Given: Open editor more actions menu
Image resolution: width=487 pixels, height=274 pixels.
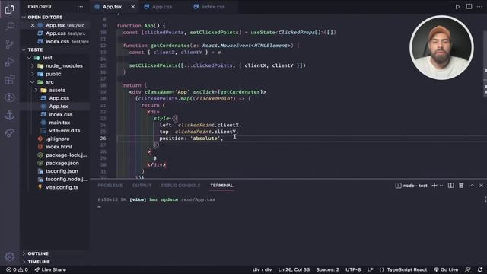Looking at the screenshot, I should click(x=479, y=7).
